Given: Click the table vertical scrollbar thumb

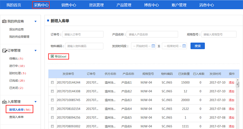Looking at the screenshot, I should (x=237, y=84).
